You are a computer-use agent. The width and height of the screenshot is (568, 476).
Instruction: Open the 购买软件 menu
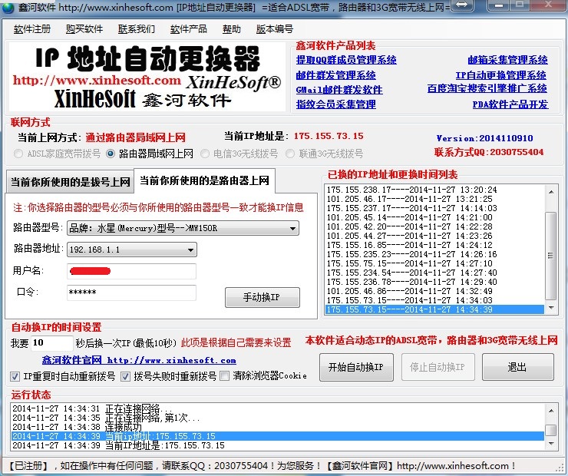[x=84, y=29]
